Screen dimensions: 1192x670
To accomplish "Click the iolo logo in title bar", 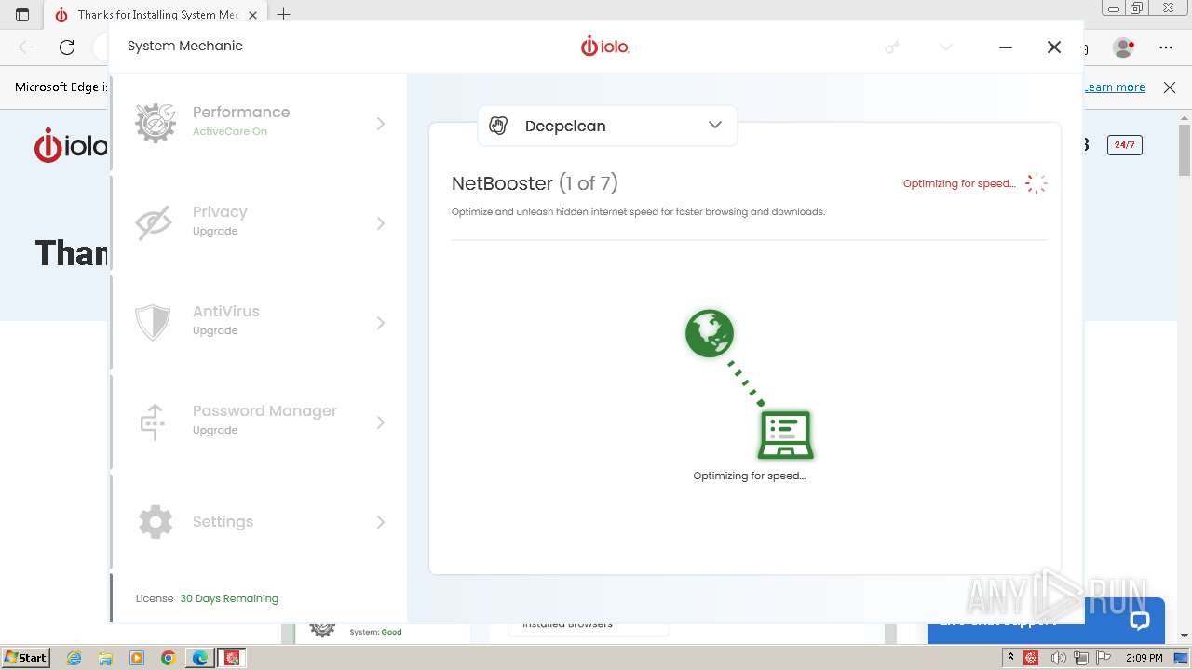I will [x=605, y=46].
